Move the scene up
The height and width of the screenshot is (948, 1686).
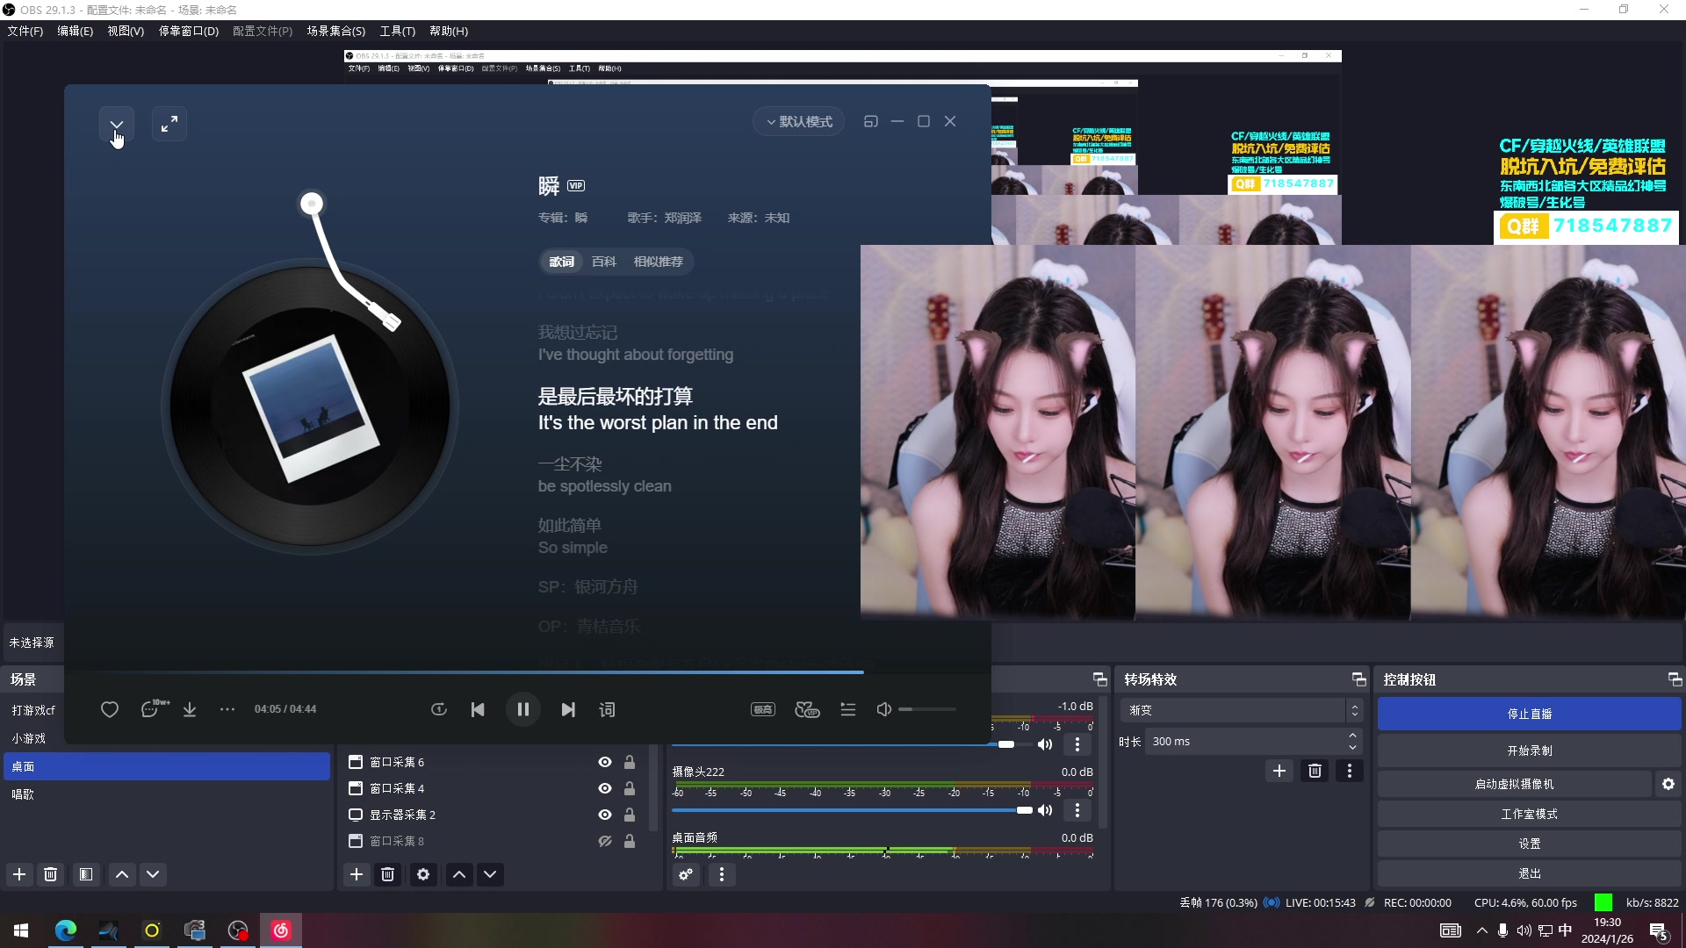click(x=122, y=874)
